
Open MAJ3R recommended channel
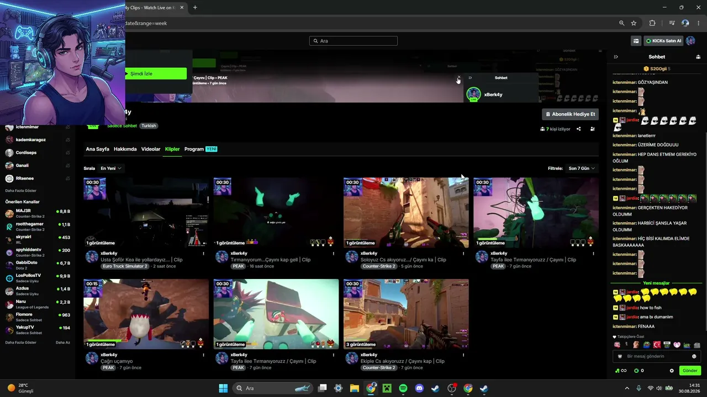click(x=38, y=213)
